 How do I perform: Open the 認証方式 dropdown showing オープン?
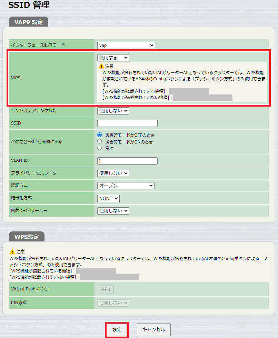coord(126,186)
